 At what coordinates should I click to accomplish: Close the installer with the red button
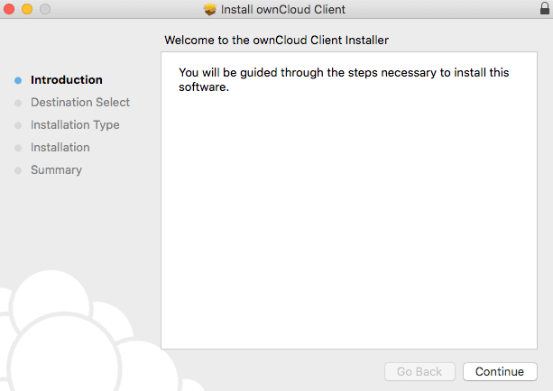(x=9, y=9)
